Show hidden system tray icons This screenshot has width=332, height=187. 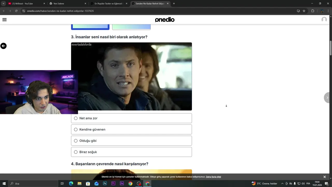282,184
